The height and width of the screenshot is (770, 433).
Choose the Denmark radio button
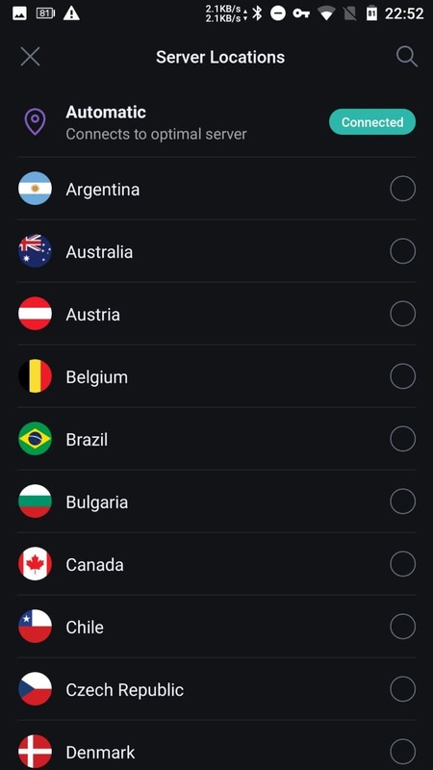[402, 752]
